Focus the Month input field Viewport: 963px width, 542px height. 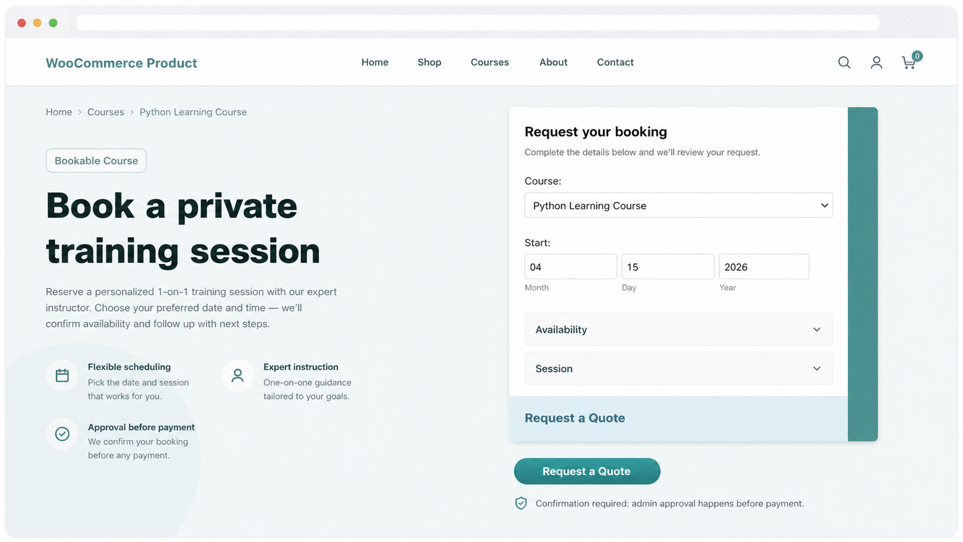tap(571, 266)
